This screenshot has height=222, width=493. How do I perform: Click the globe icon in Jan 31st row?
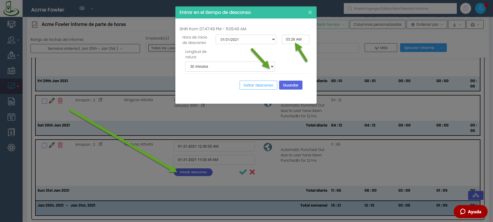(x=268, y=147)
